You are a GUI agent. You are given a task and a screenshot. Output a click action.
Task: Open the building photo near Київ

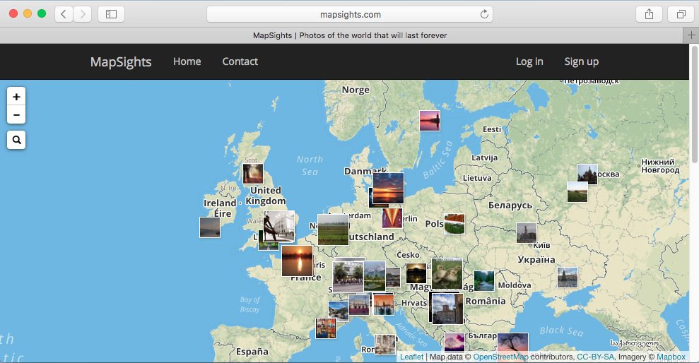pos(527,233)
